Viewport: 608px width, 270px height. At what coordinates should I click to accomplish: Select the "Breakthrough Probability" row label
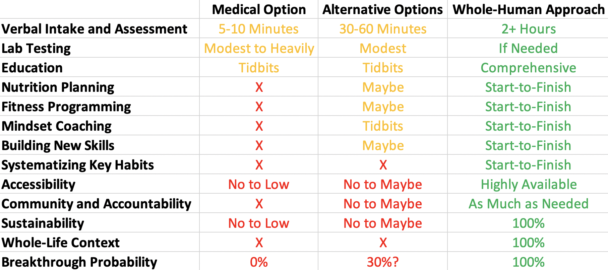point(79,262)
